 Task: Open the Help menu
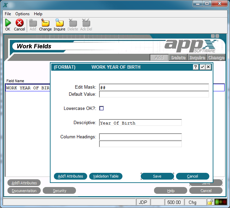(38, 14)
